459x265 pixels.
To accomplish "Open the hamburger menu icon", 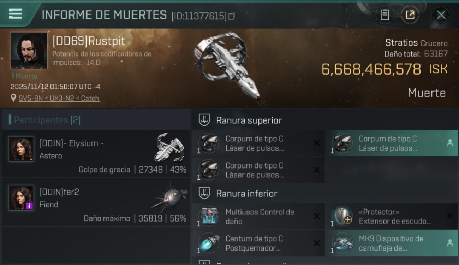I will pos(16,14).
